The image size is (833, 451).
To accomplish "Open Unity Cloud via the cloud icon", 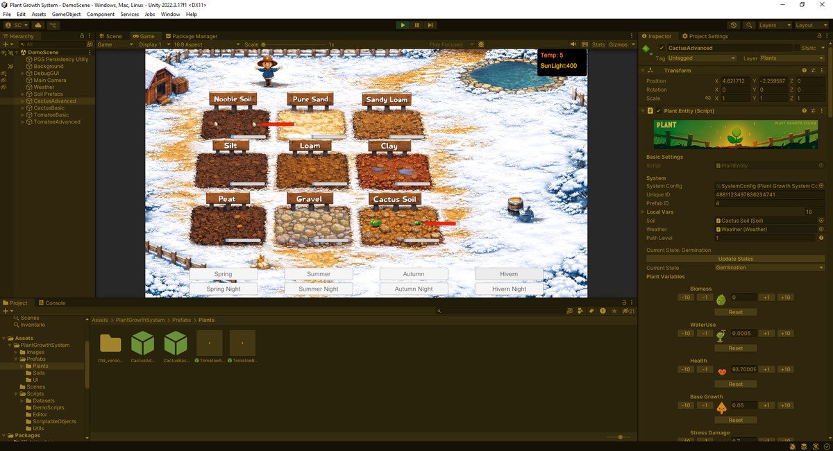I will click(x=38, y=25).
